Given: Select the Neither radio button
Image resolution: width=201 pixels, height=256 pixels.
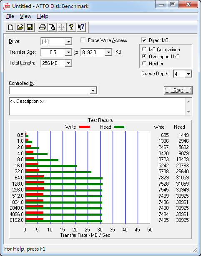Looking at the screenshot, I should 144,63.
